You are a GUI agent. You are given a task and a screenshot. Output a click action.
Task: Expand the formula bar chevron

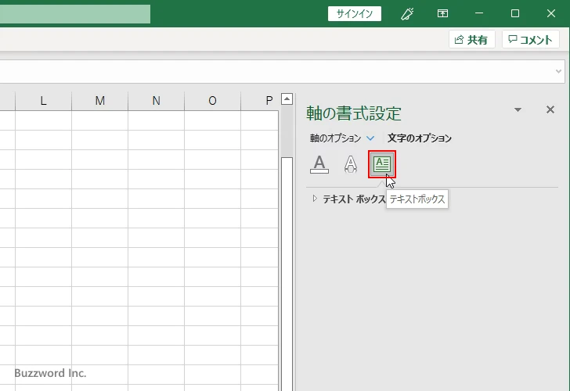click(x=558, y=71)
